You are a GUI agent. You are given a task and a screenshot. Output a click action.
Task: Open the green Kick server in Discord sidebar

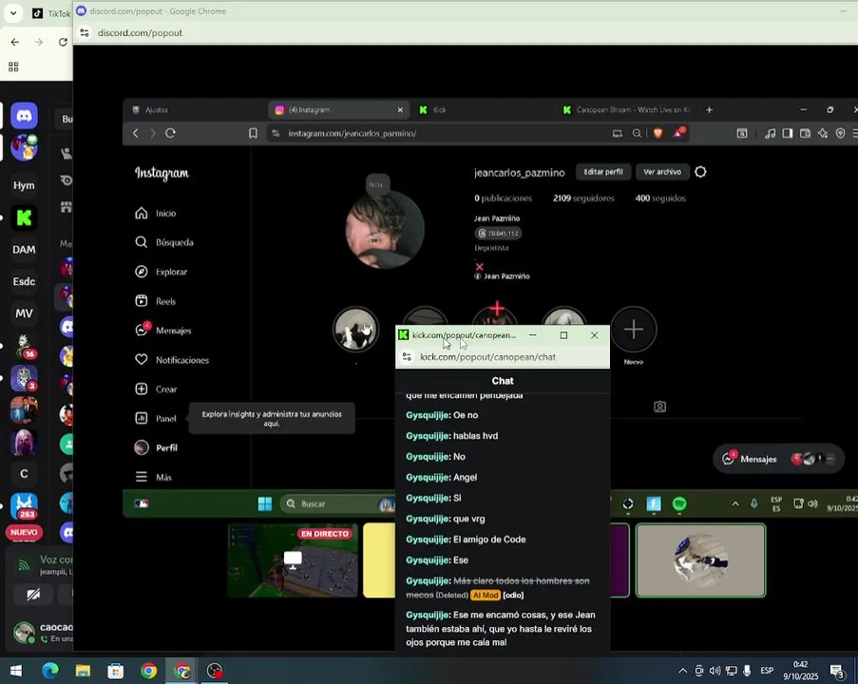point(24,218)
